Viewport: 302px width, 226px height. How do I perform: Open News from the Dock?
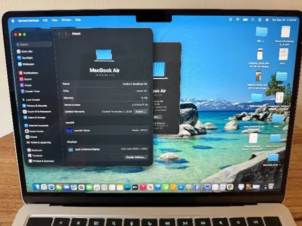click(x=150, y=187)
